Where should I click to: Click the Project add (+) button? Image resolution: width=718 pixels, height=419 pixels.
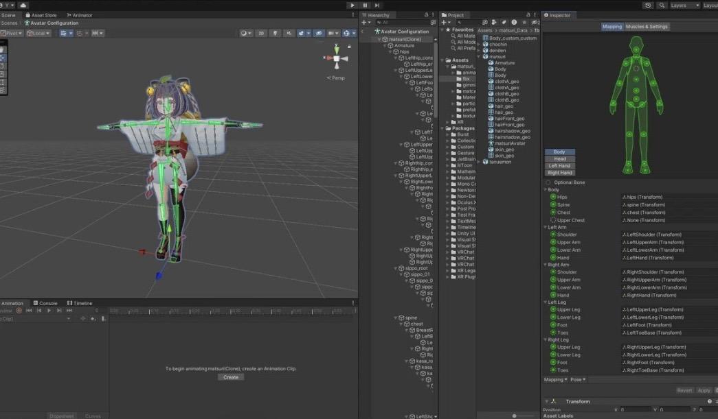tap(445, 23)
